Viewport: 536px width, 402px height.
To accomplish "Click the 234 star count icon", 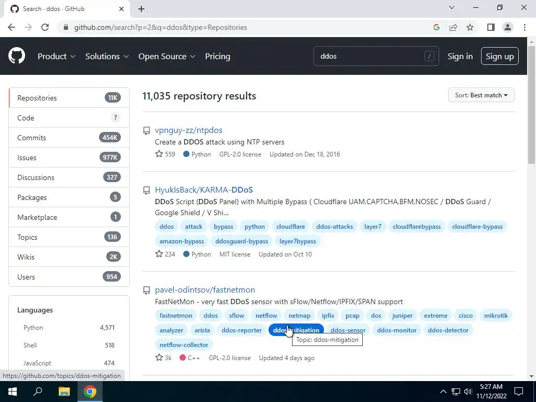I will click(x=159, y=254).
